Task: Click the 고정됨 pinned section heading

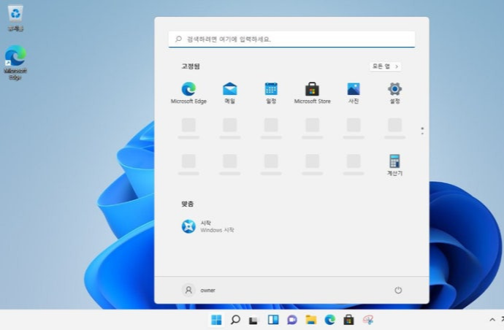Action: tap(191, 66)
